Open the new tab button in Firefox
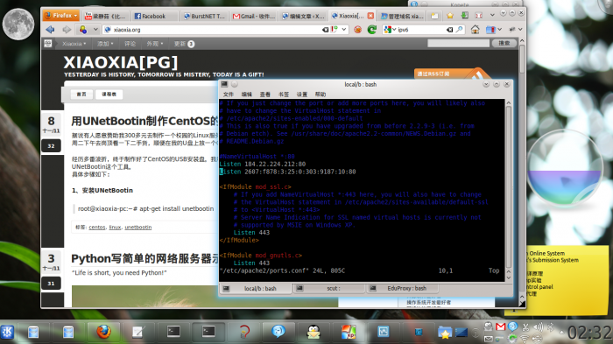The height and width of the screenshot is (344, 613). pos(434,16)
